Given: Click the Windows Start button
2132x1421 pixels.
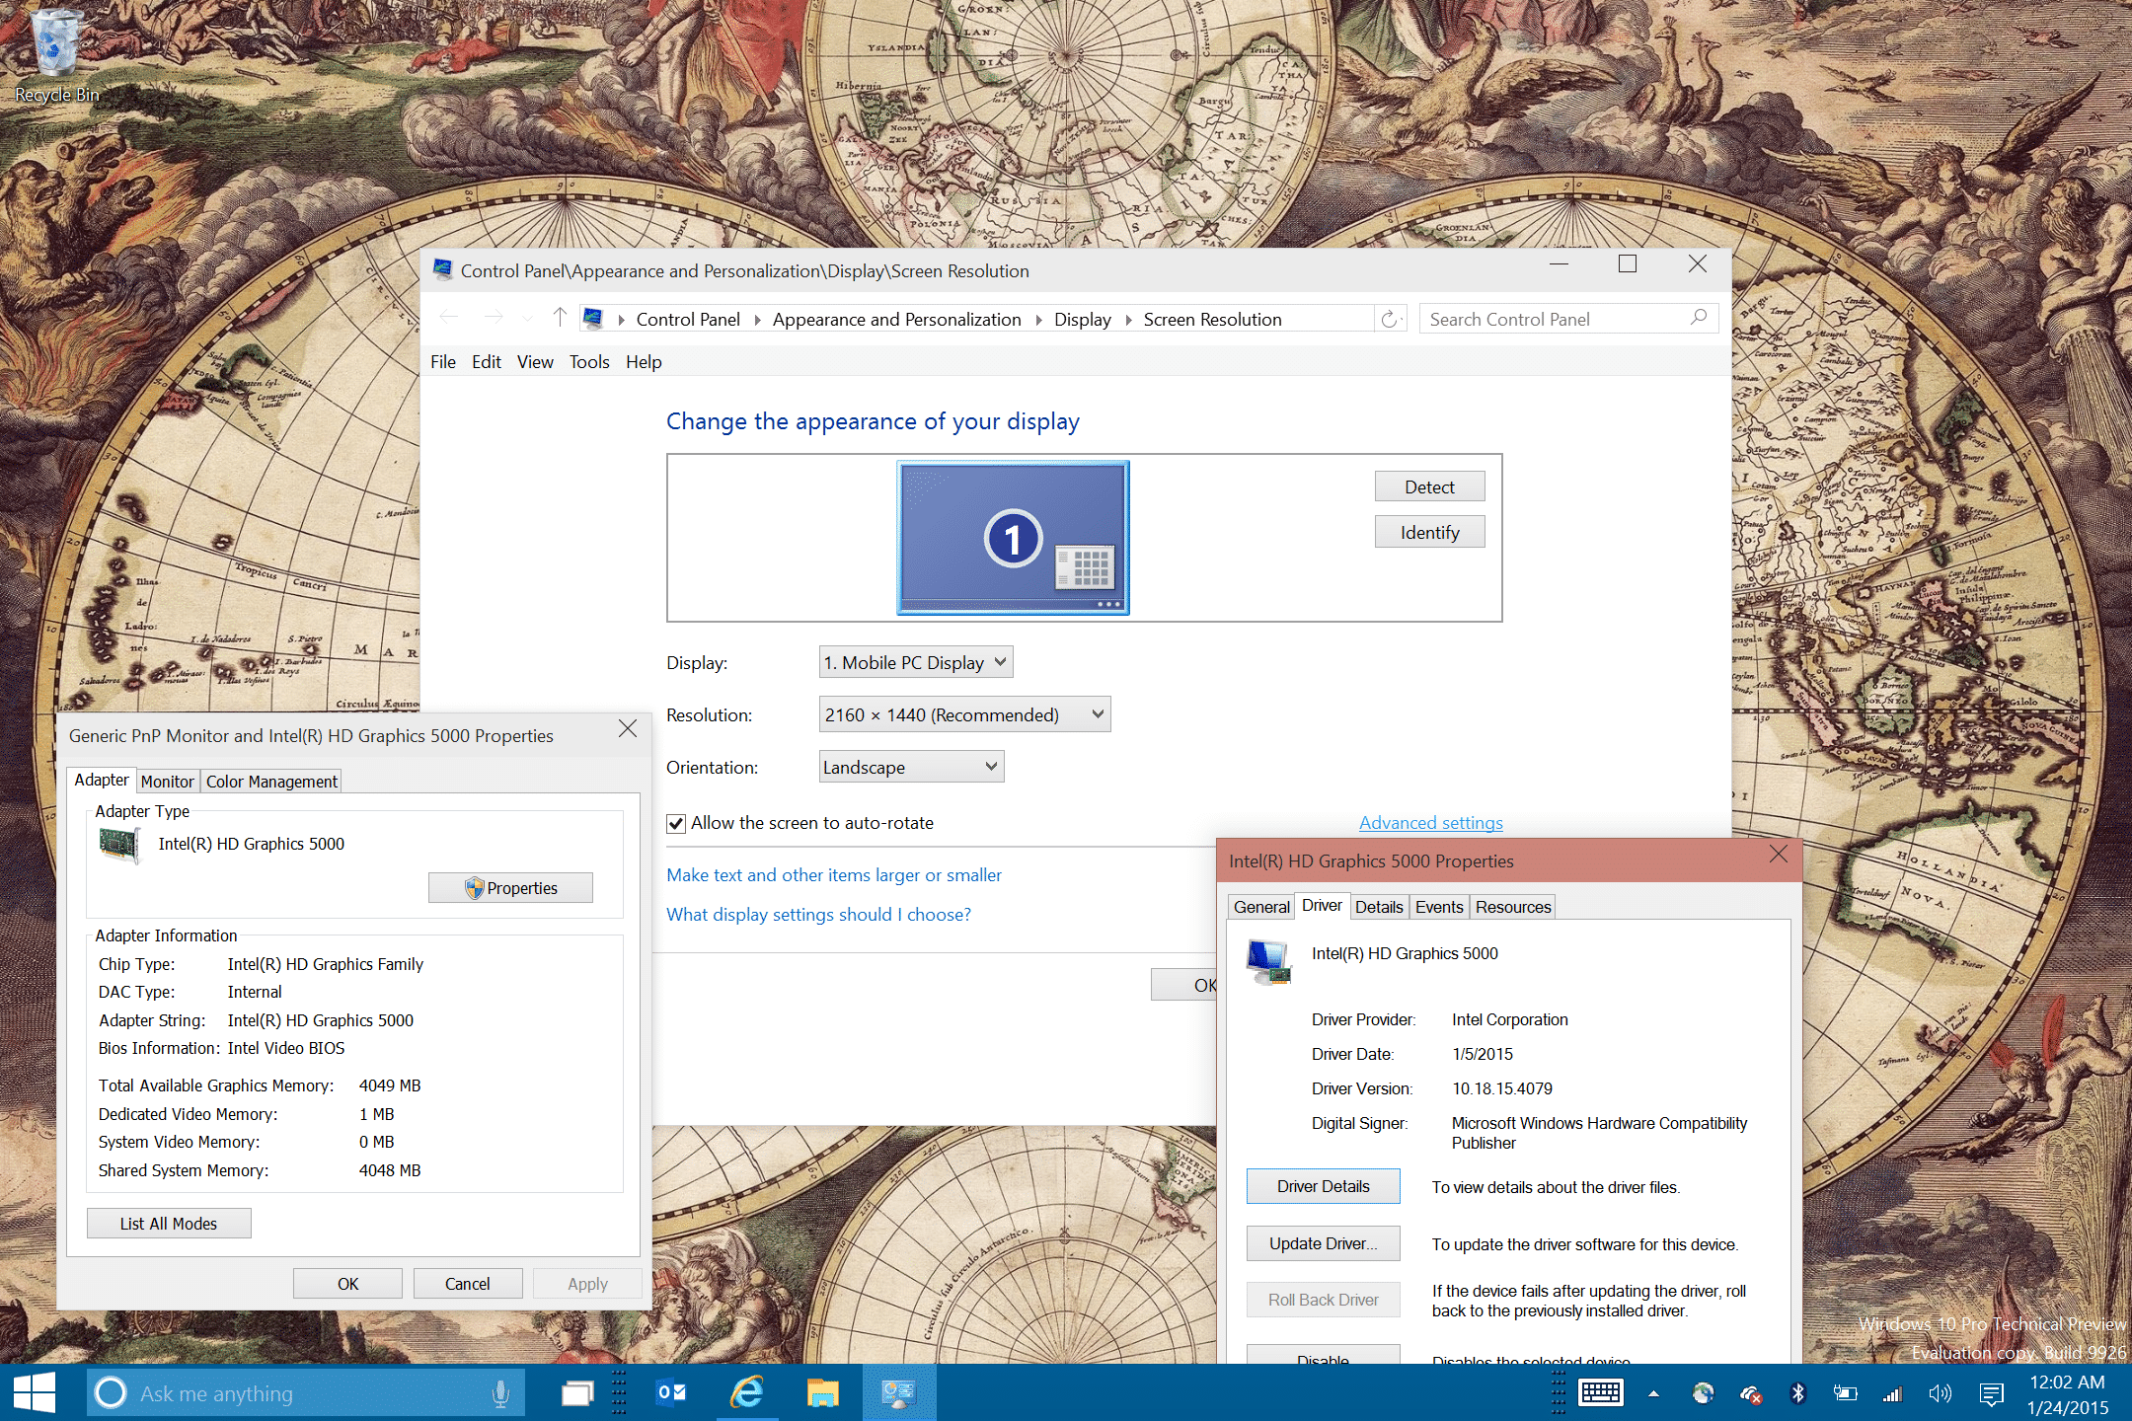Looking at the screenshot, I should [35, 1392].
